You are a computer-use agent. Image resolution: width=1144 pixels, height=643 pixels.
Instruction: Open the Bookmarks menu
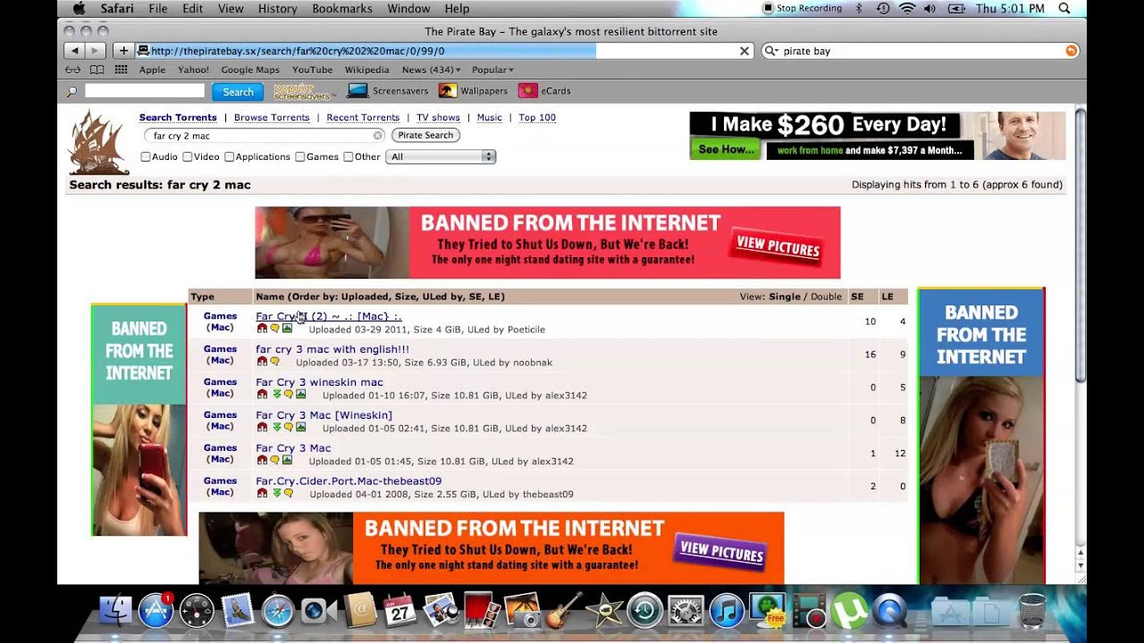coord(342,8)
